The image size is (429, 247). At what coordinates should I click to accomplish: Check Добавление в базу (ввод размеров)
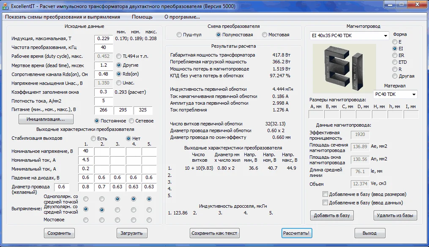[325, 194]
